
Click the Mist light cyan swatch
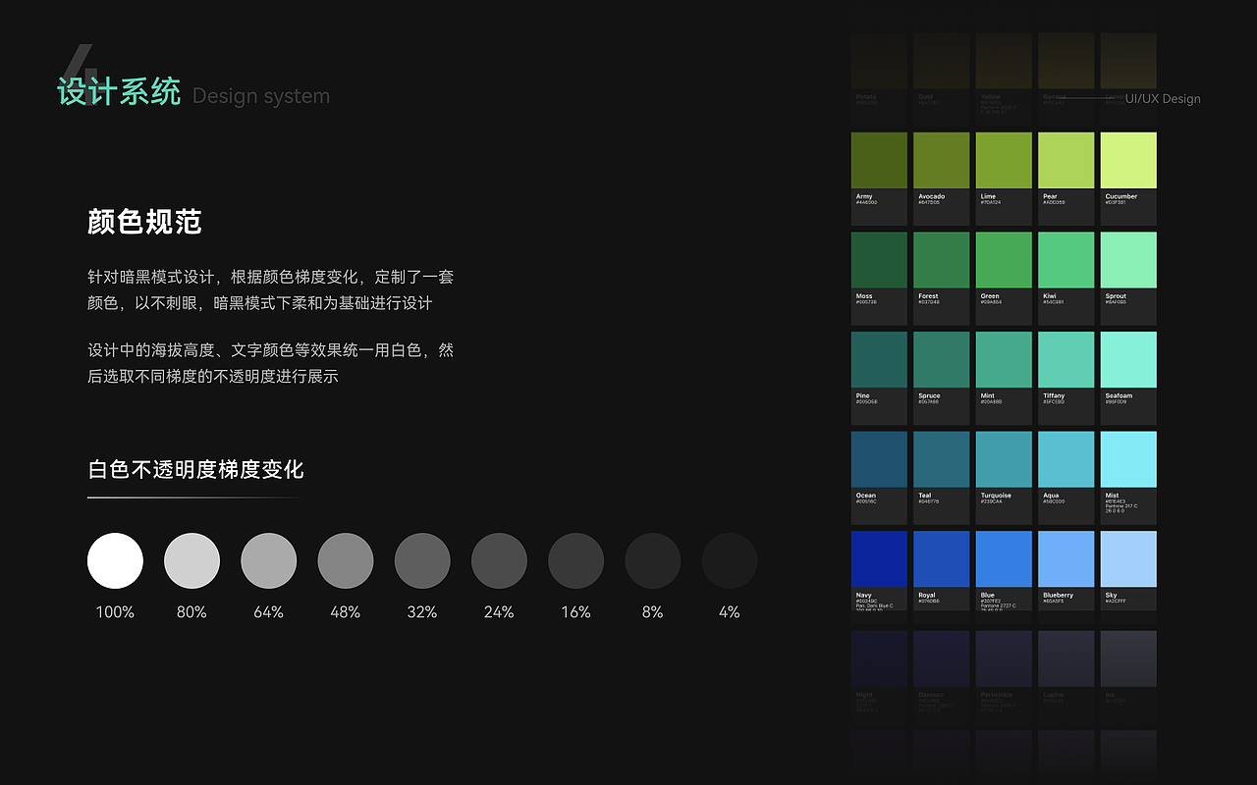click(1128, 459)
